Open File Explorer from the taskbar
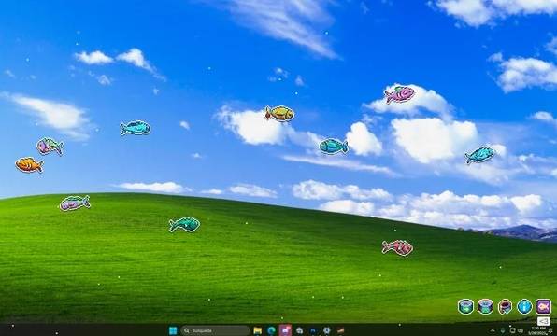Viewport: 557px width, 336px height. click(258, 330)
